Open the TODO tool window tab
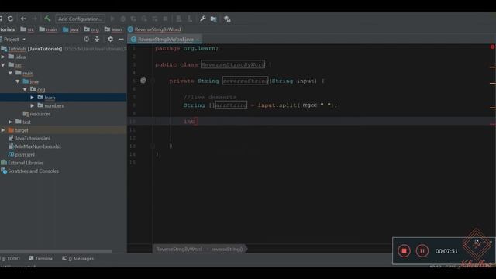 click(x=11, y=258)
